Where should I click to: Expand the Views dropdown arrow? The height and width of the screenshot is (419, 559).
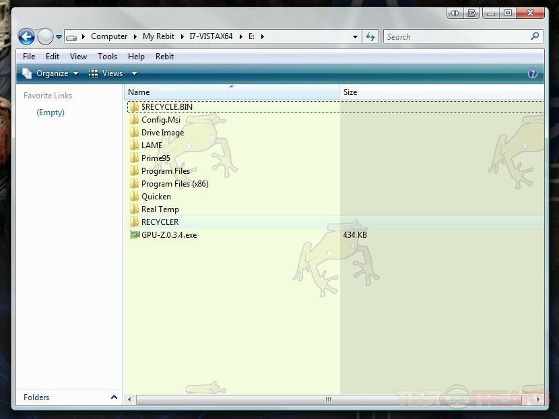coord(134,73)
